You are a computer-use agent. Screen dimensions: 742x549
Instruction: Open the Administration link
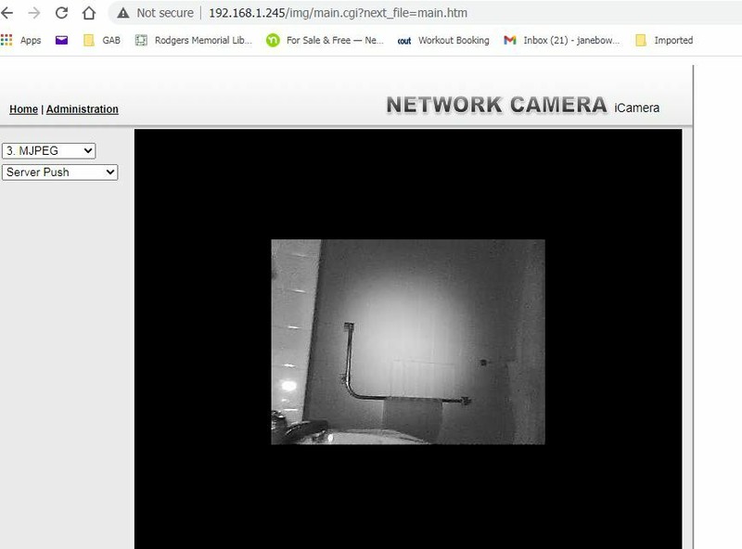click(x=83, y=109)
